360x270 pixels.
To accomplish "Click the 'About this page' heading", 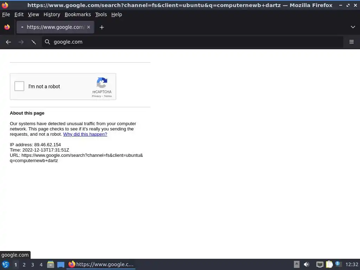I will tap(27, 113).
